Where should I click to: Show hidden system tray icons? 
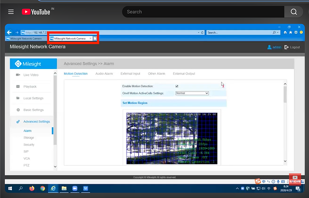point(237,189)
